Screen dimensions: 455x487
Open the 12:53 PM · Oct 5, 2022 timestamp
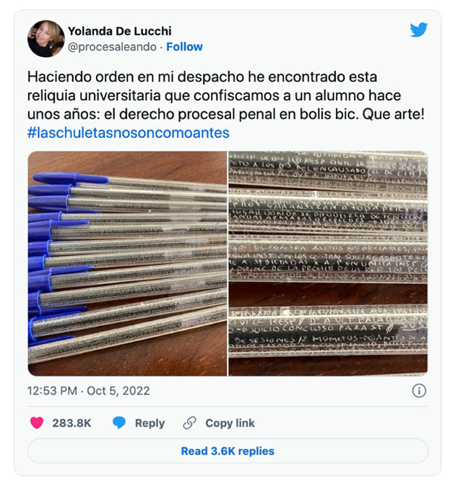click(x=88, y=391)
